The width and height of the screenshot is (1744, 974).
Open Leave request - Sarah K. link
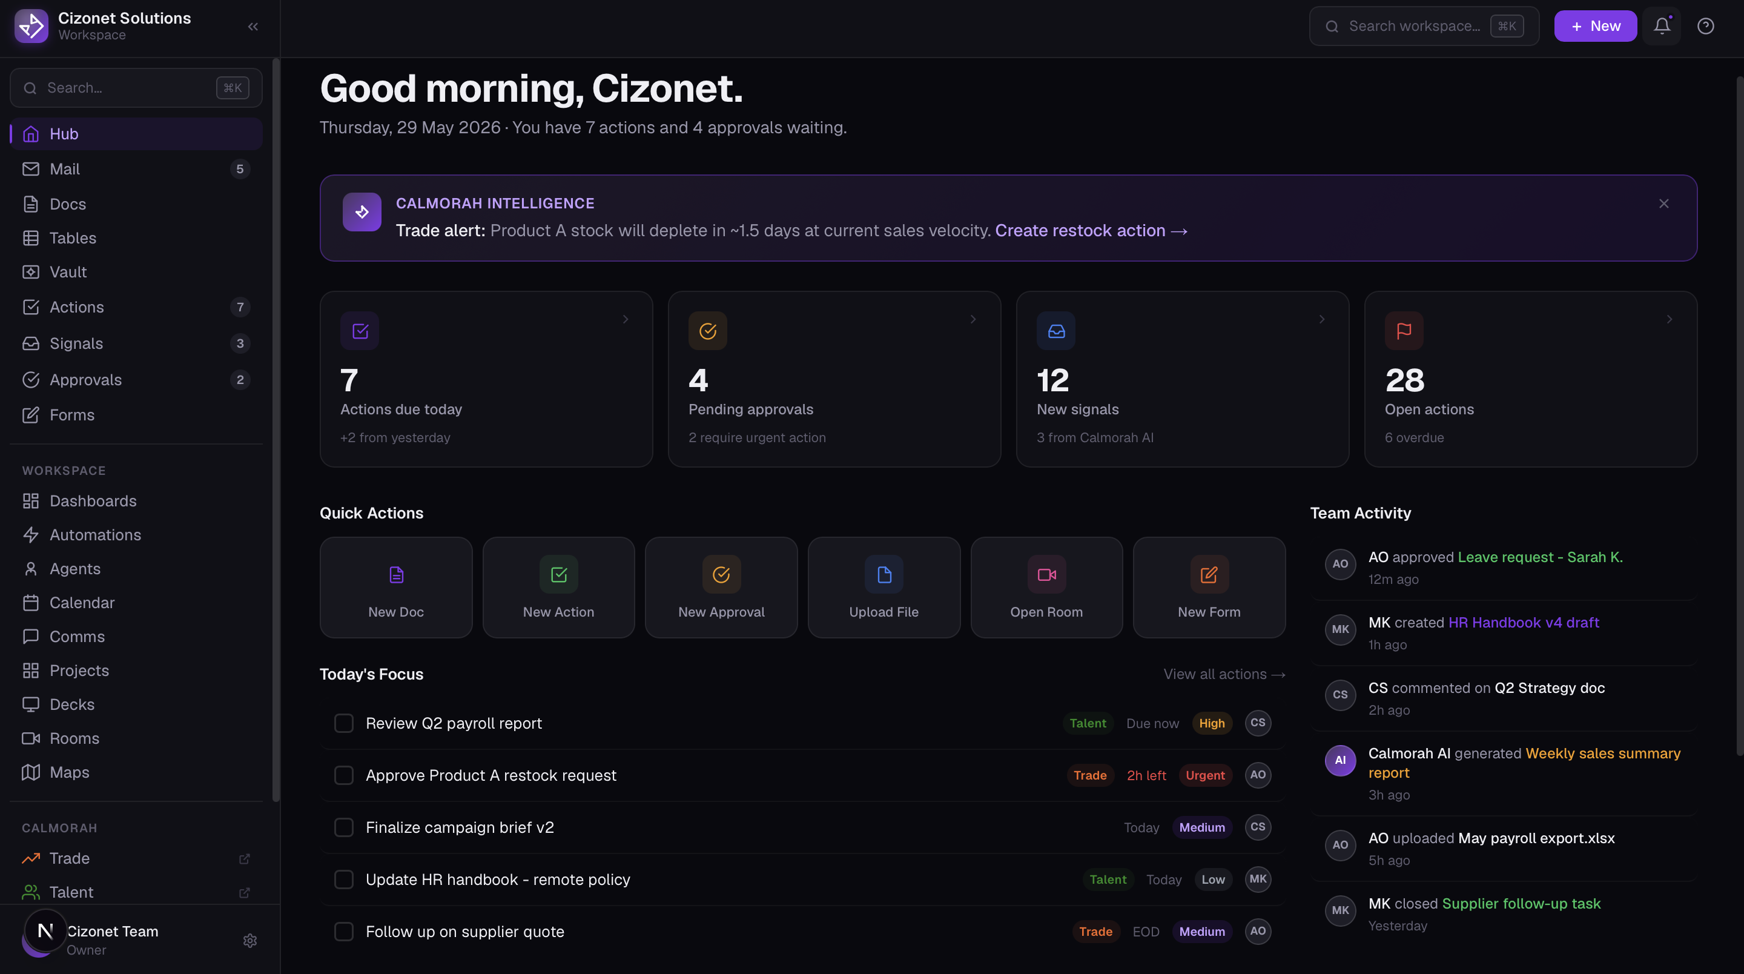[1540, 557]
